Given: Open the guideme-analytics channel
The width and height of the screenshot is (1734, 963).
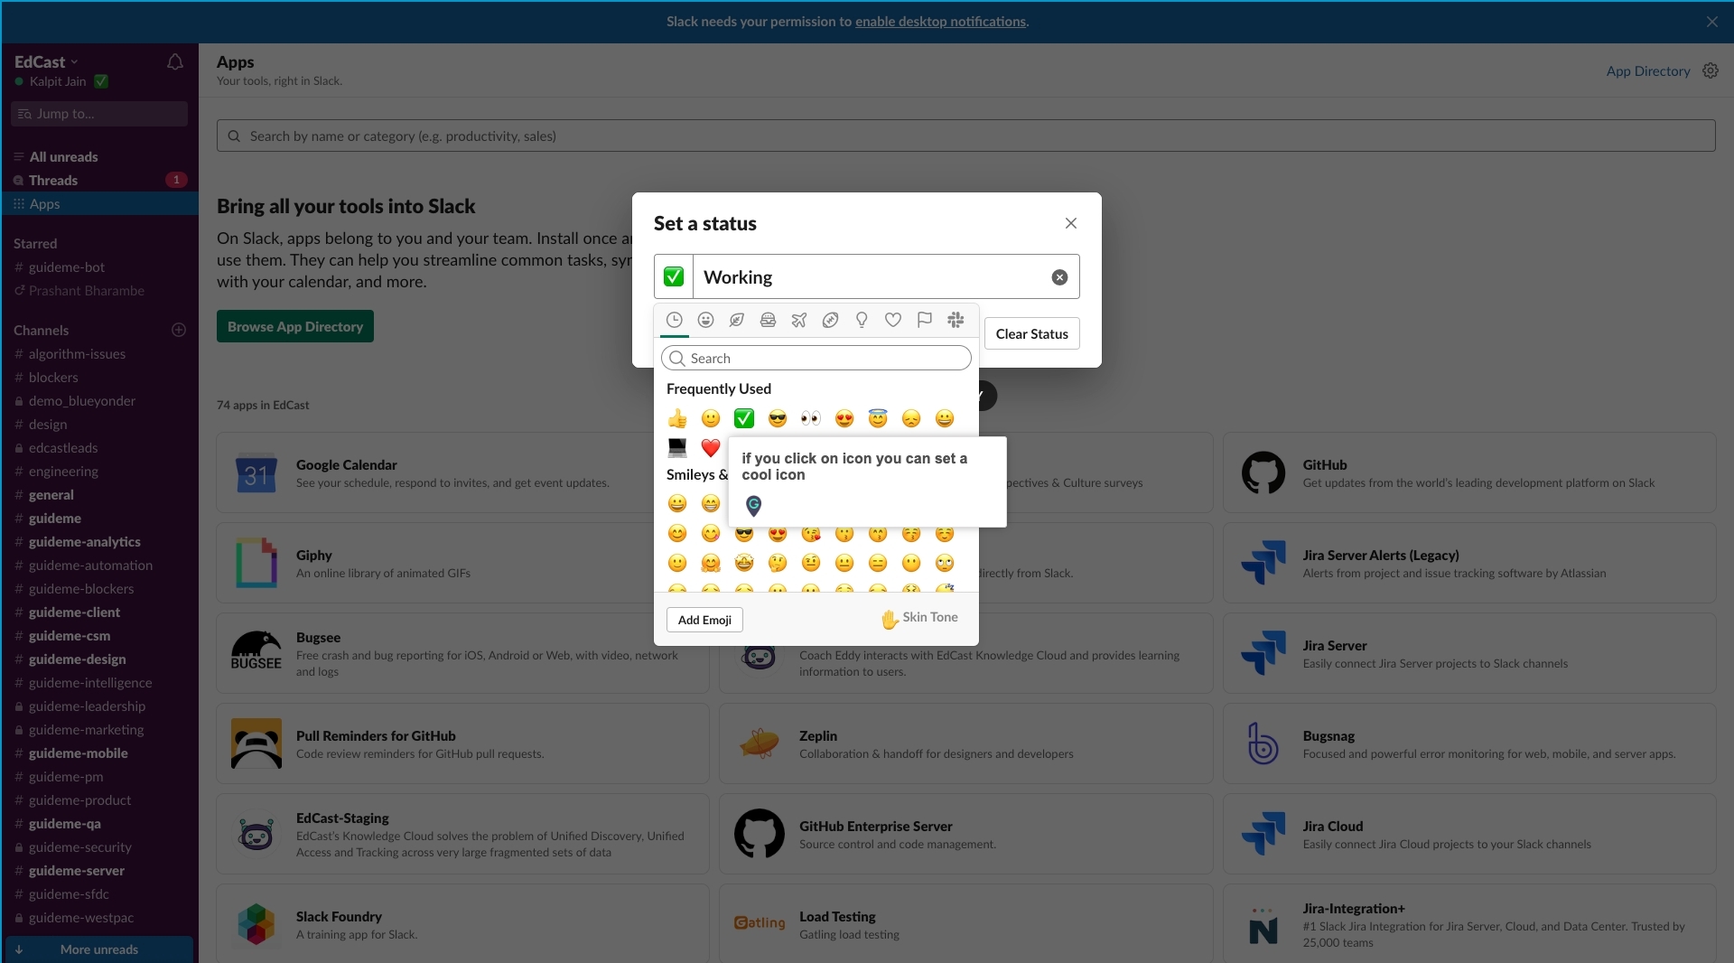Looking at the screenshot, I should pyautogui.click(x=99, y=542).
